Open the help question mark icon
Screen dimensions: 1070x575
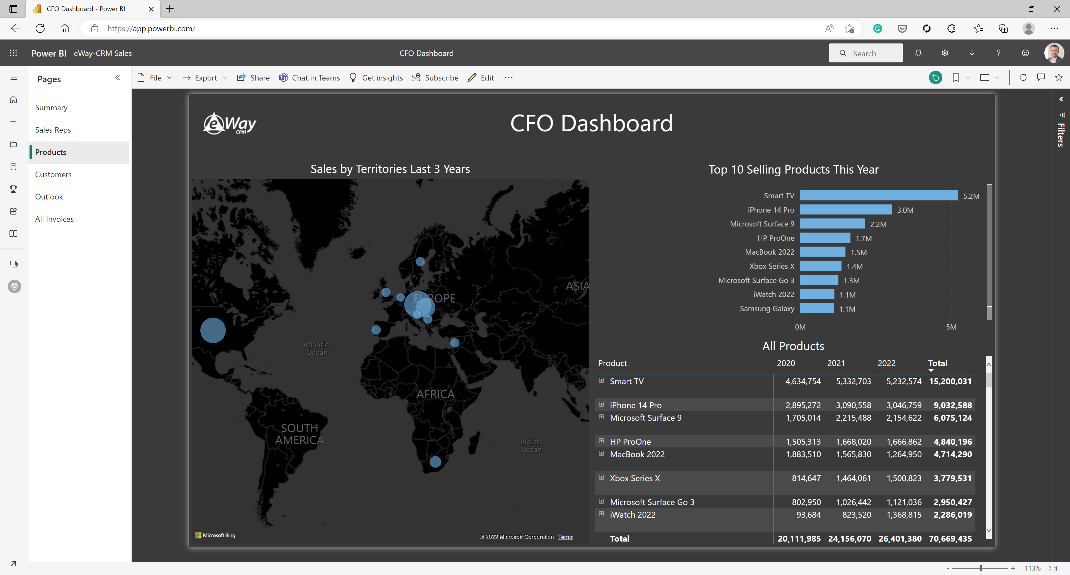coord(999,53)
